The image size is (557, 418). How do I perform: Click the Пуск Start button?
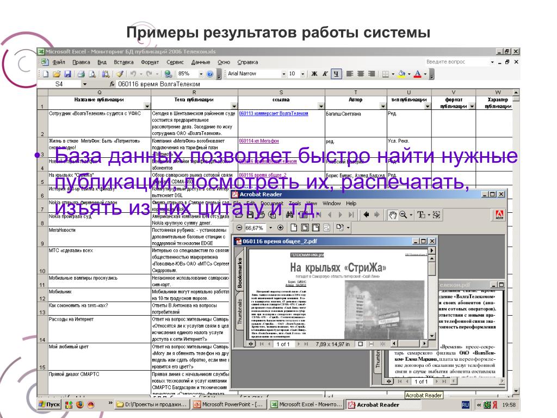(x=49, y=404)
